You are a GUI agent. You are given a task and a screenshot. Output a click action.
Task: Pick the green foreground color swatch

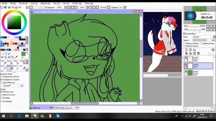point(23,54)
